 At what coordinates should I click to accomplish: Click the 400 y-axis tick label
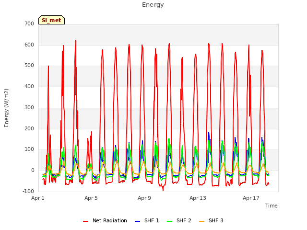[x=29, y=86]
